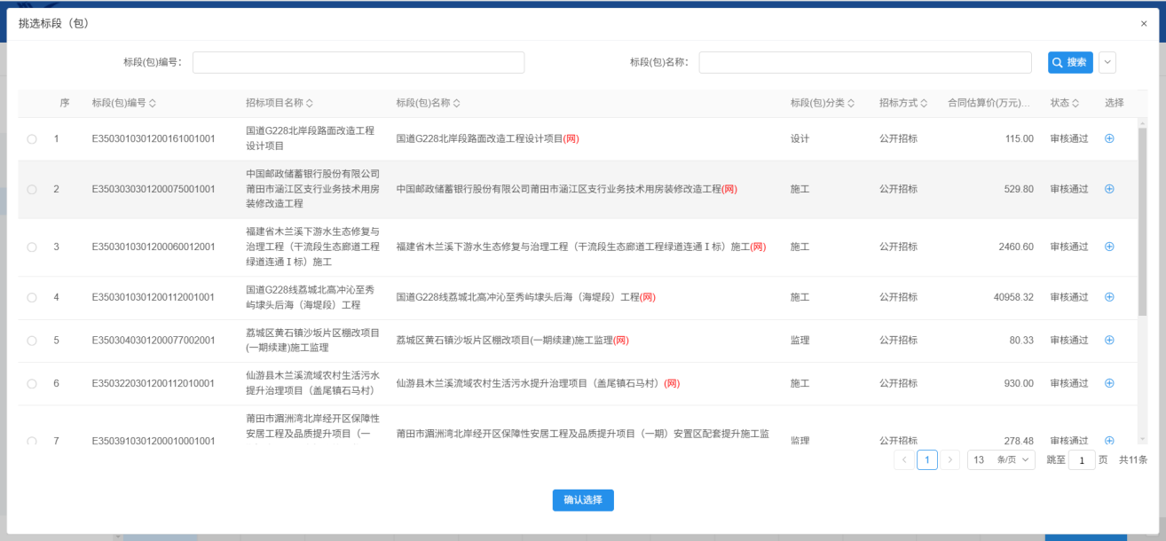The image size is (1166, 541).
Task: Select radio button for row 4 海堤段 project
Action: pyautogui.click(x=32, y=297)
